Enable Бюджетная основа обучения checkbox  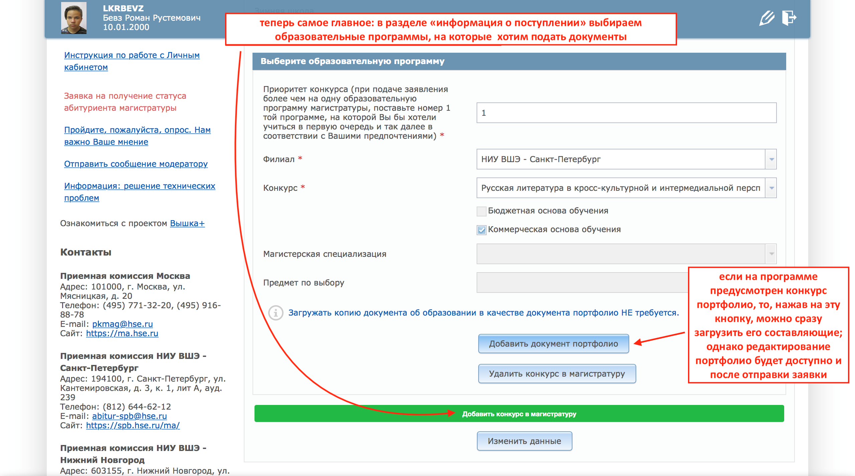click(481, 211)
